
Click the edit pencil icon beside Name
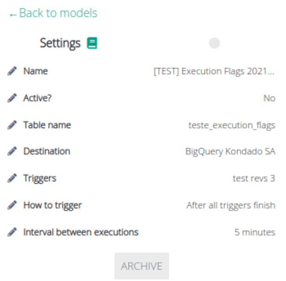click(12, 72)
